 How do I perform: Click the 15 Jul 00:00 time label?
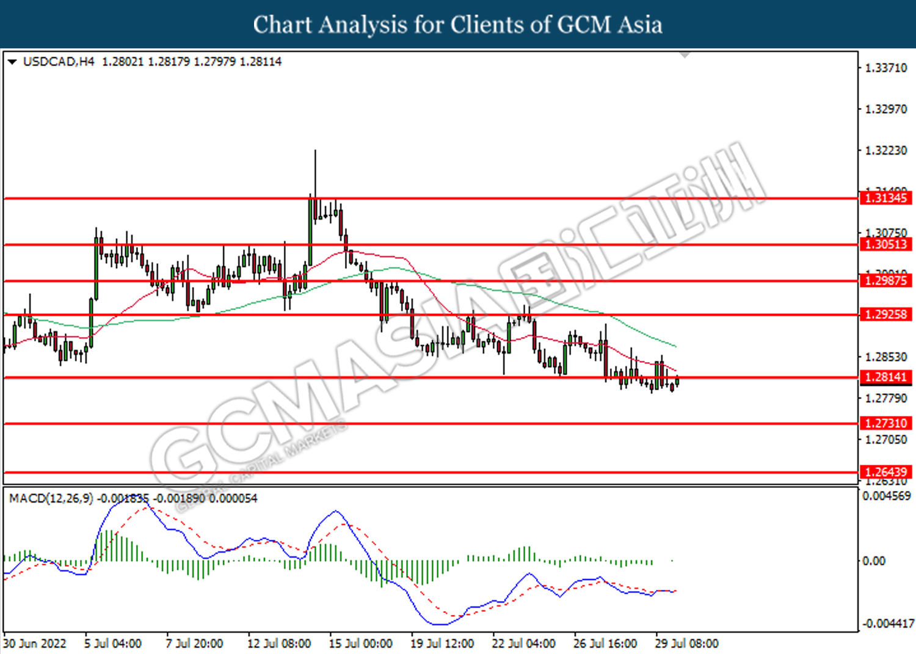tap(360, 644)
